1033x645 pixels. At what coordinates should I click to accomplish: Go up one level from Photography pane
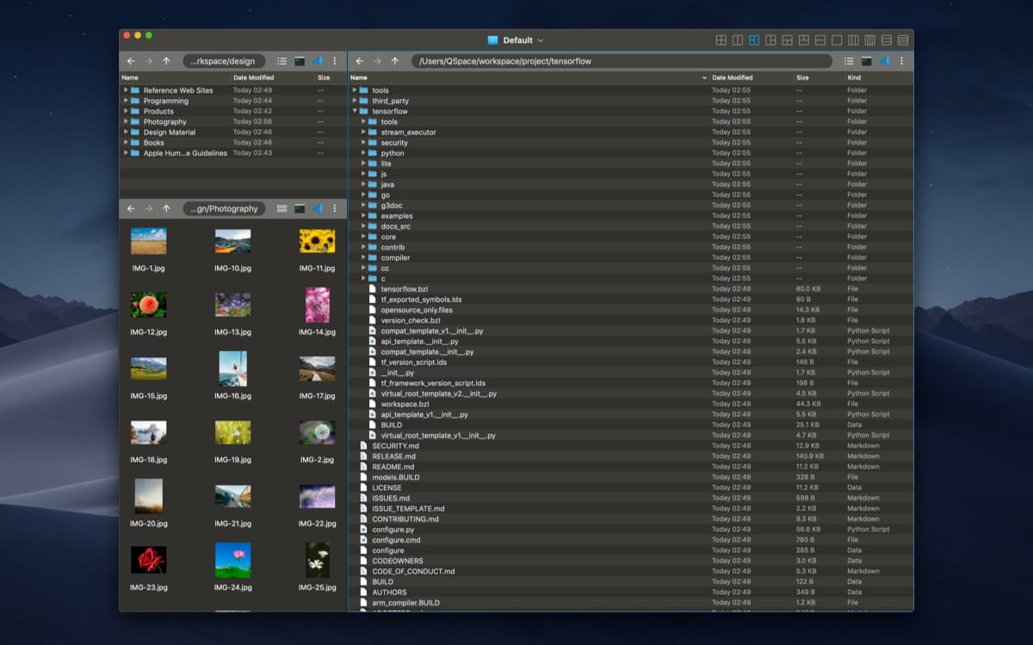(x=166, y=208)
